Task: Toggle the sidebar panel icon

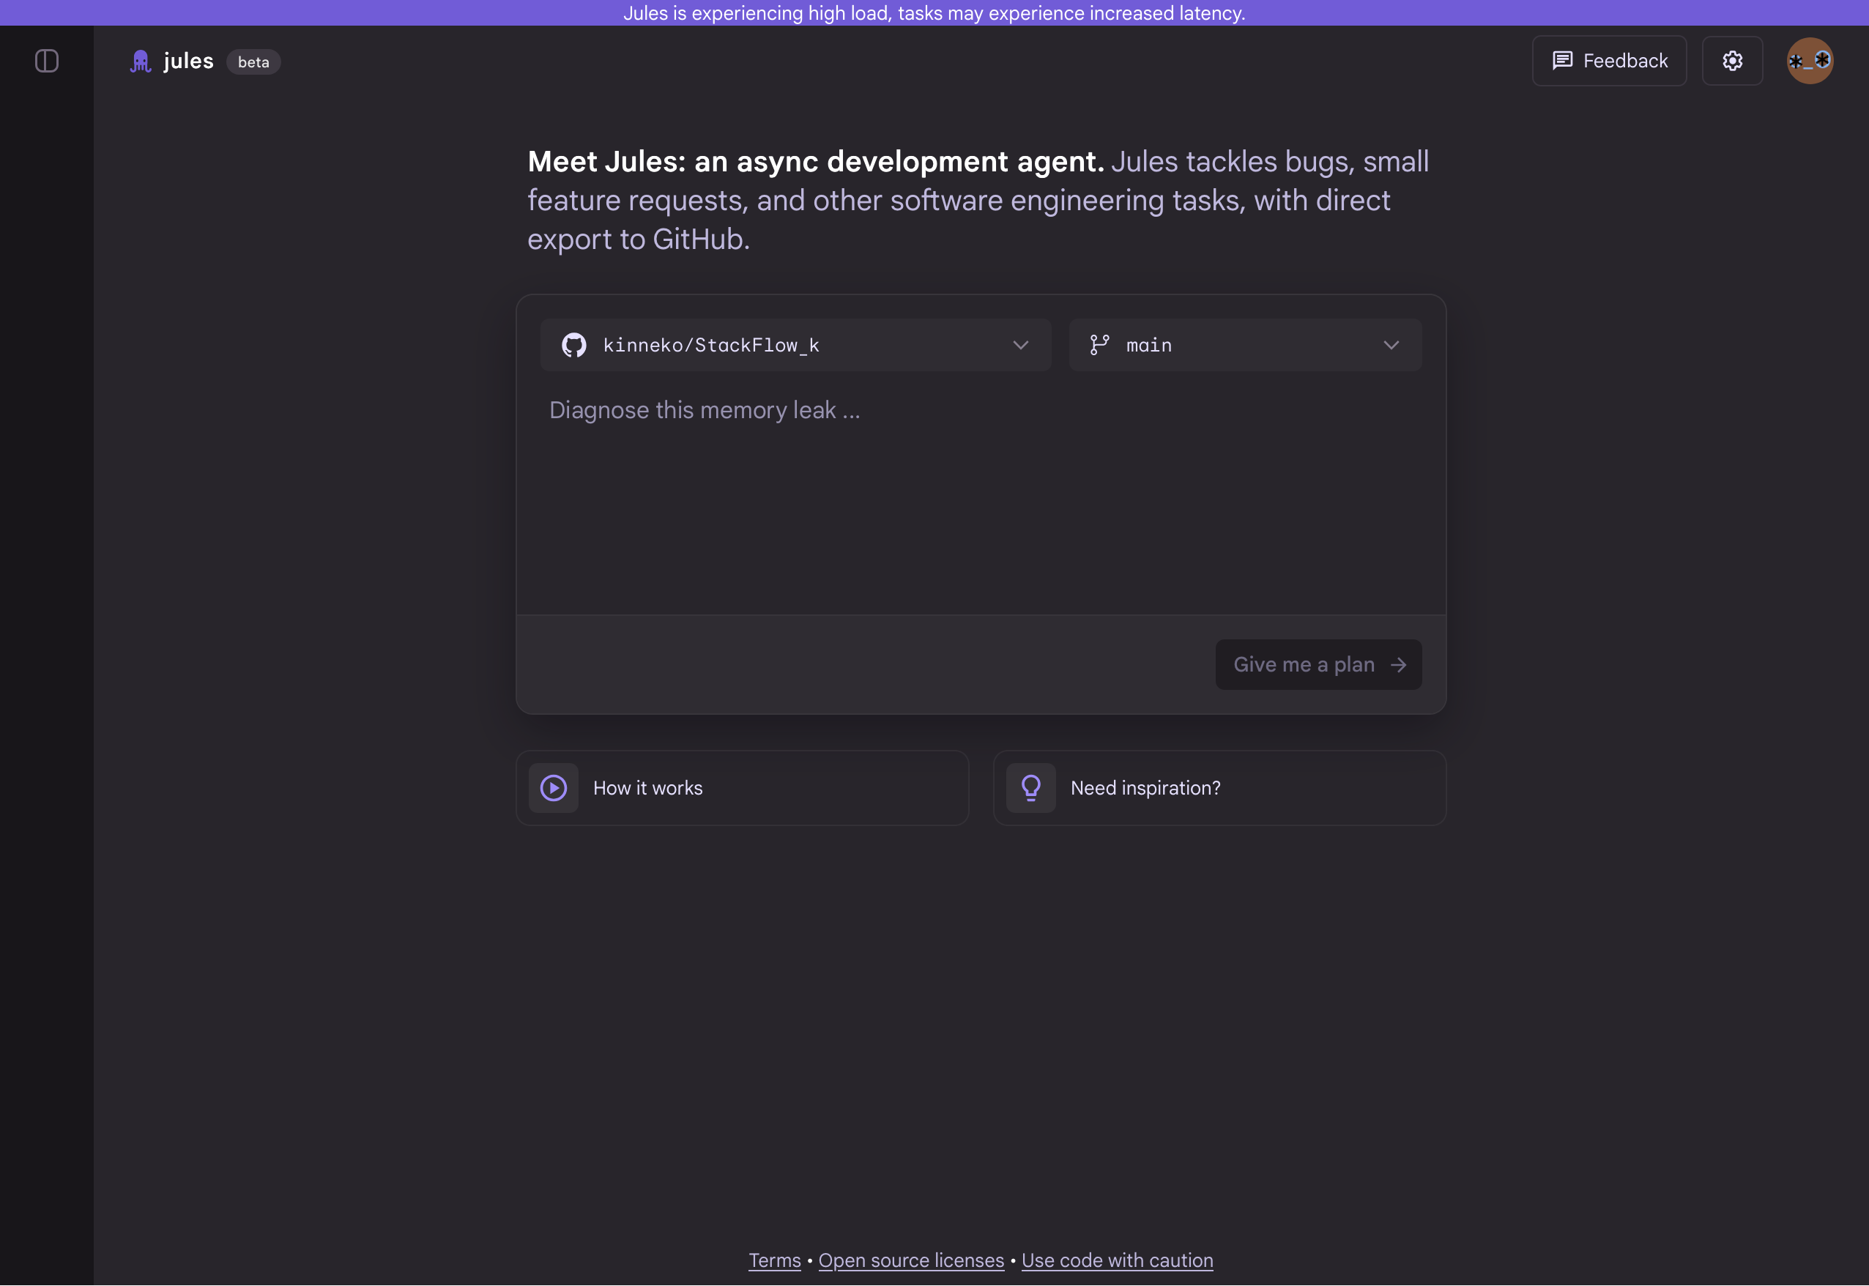Action: 47,62
